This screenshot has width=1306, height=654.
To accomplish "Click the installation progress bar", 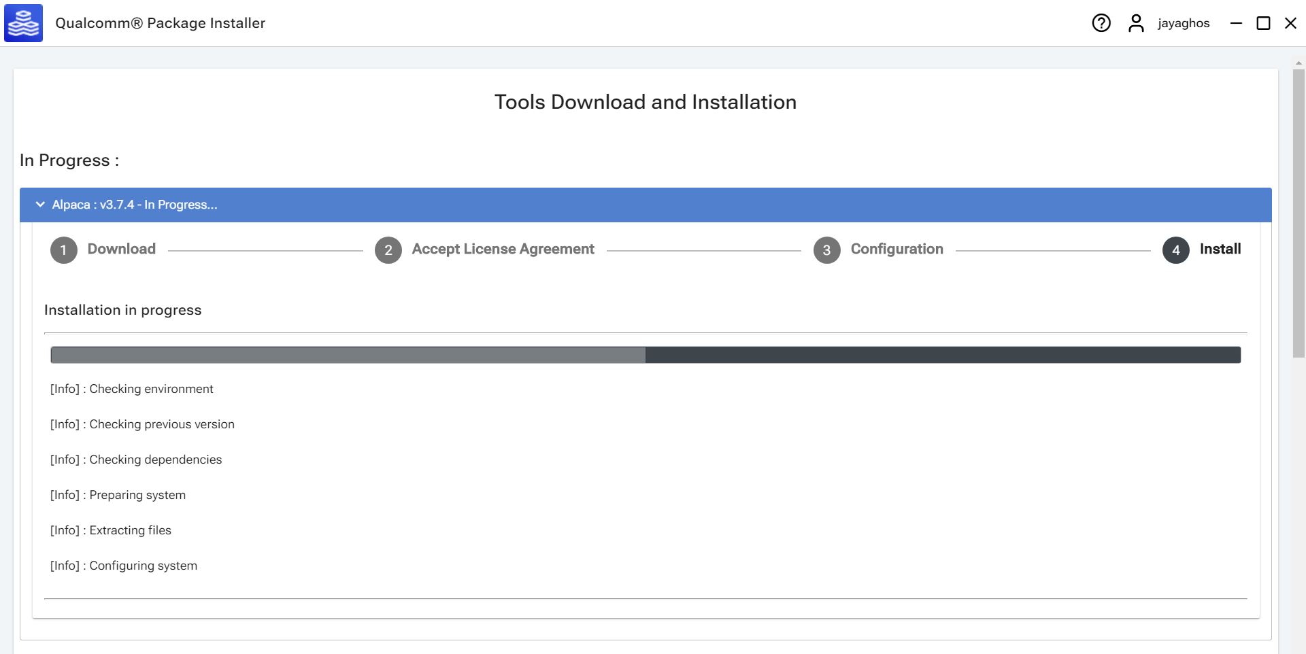I will (645, 355).
